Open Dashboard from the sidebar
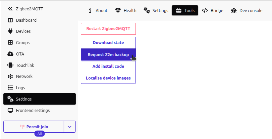 coord(40,20)
